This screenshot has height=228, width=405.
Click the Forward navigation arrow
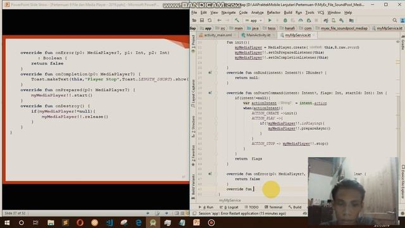[227, 20]
